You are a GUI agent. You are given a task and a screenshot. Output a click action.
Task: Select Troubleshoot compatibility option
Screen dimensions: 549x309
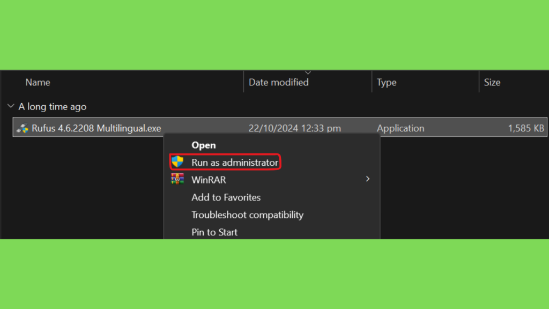[247, 215]
